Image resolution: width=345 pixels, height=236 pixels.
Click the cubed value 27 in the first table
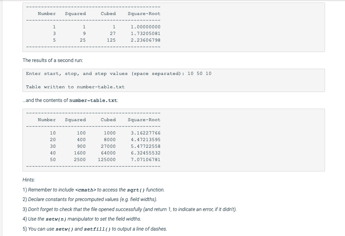[x=113, y=33]
